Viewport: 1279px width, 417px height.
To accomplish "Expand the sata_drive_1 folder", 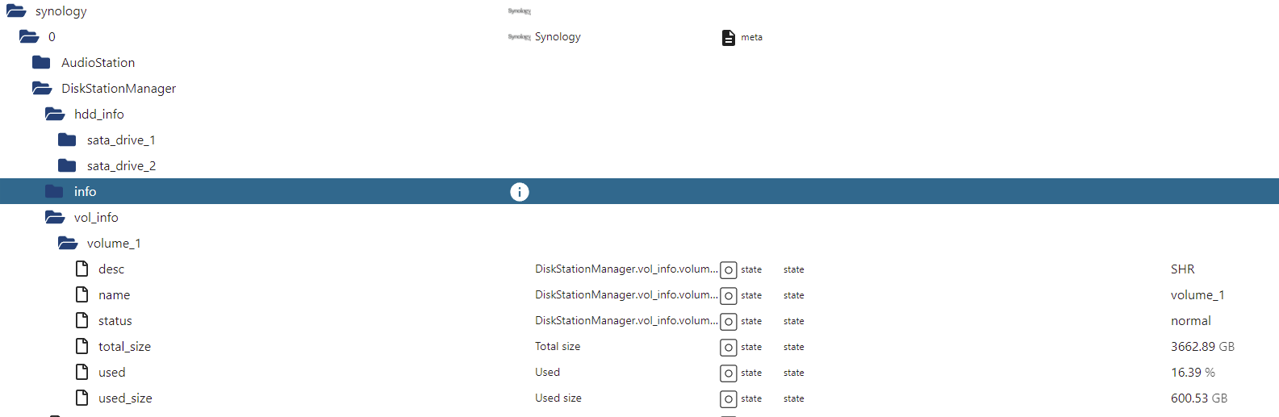I will [68, 140].
